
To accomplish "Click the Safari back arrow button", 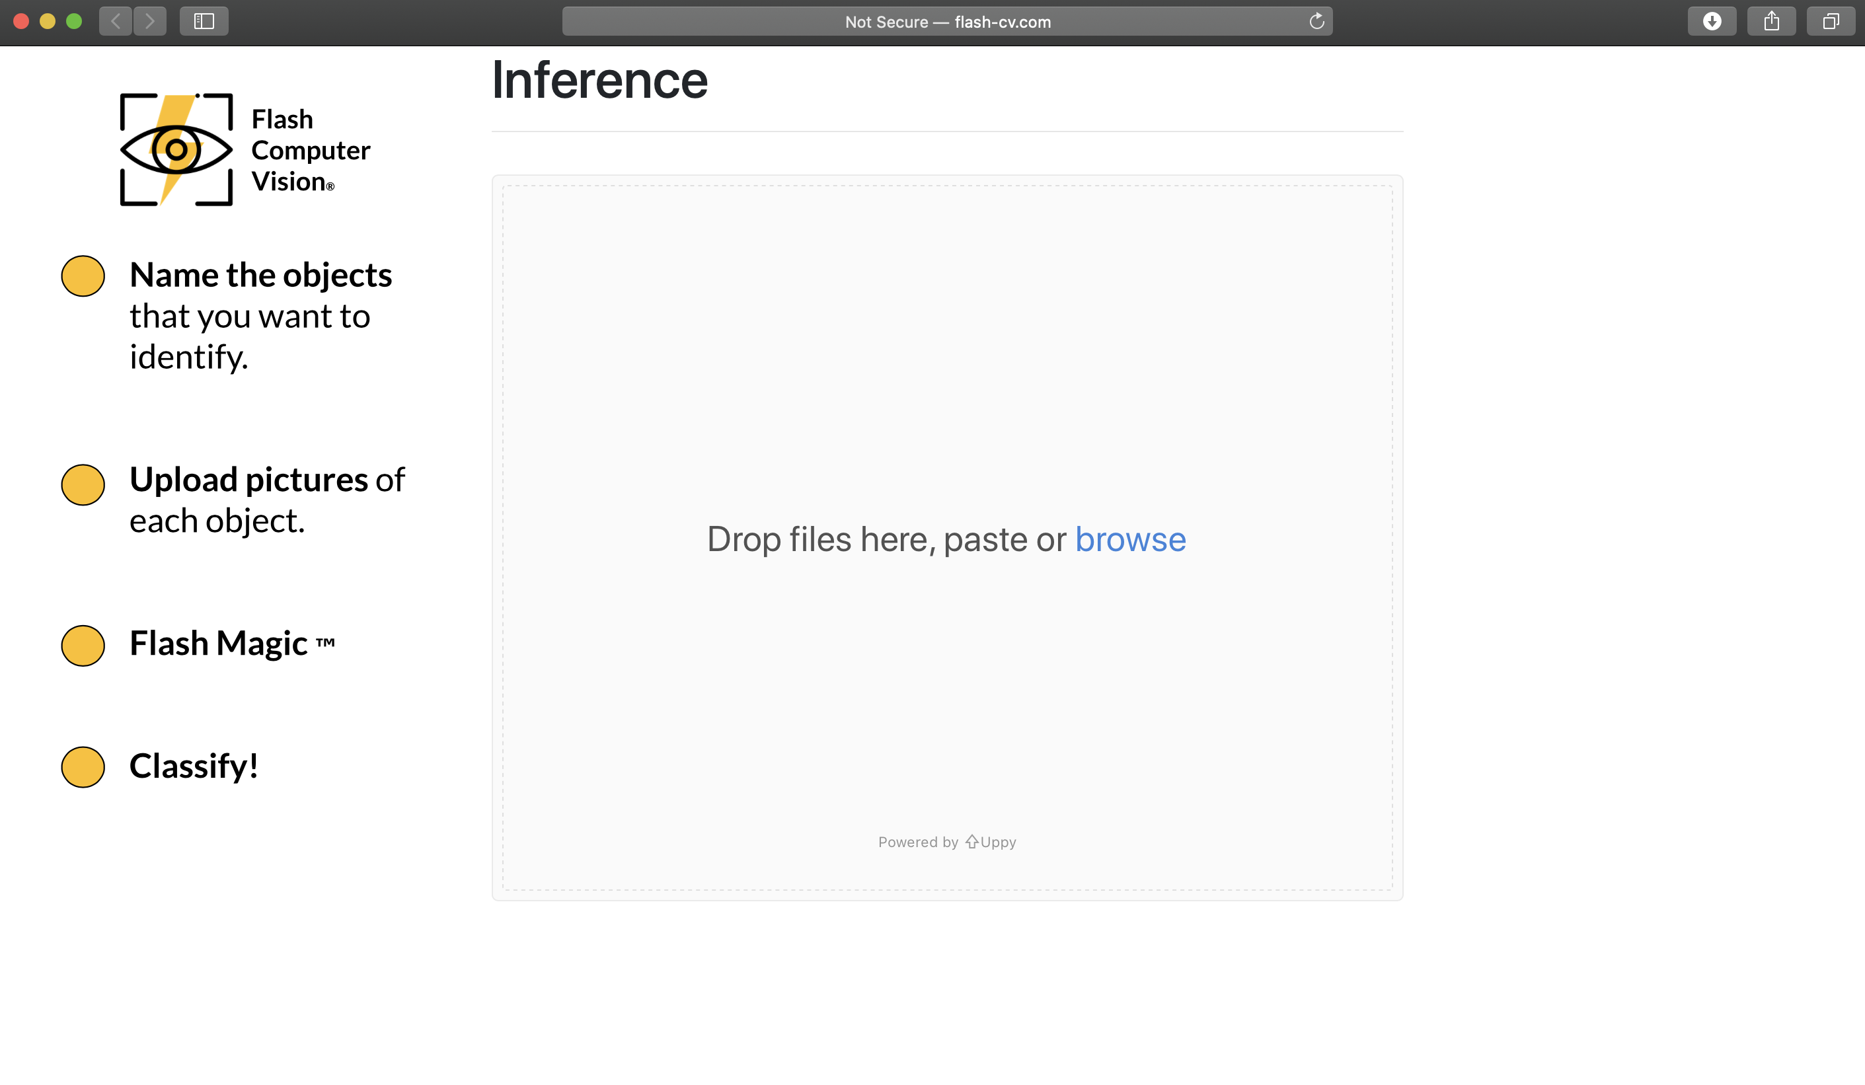I will click(x=116, y=20).
